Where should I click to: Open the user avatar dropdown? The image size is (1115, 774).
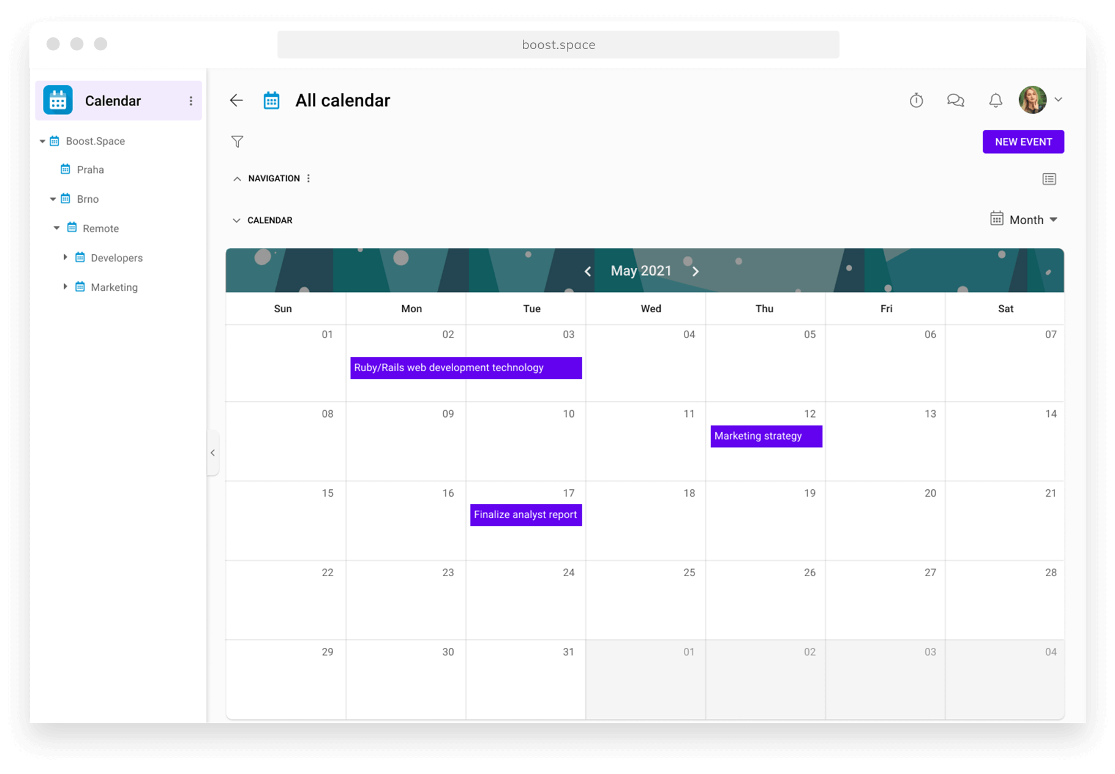pyautogui.click(x=1034, y=100)
